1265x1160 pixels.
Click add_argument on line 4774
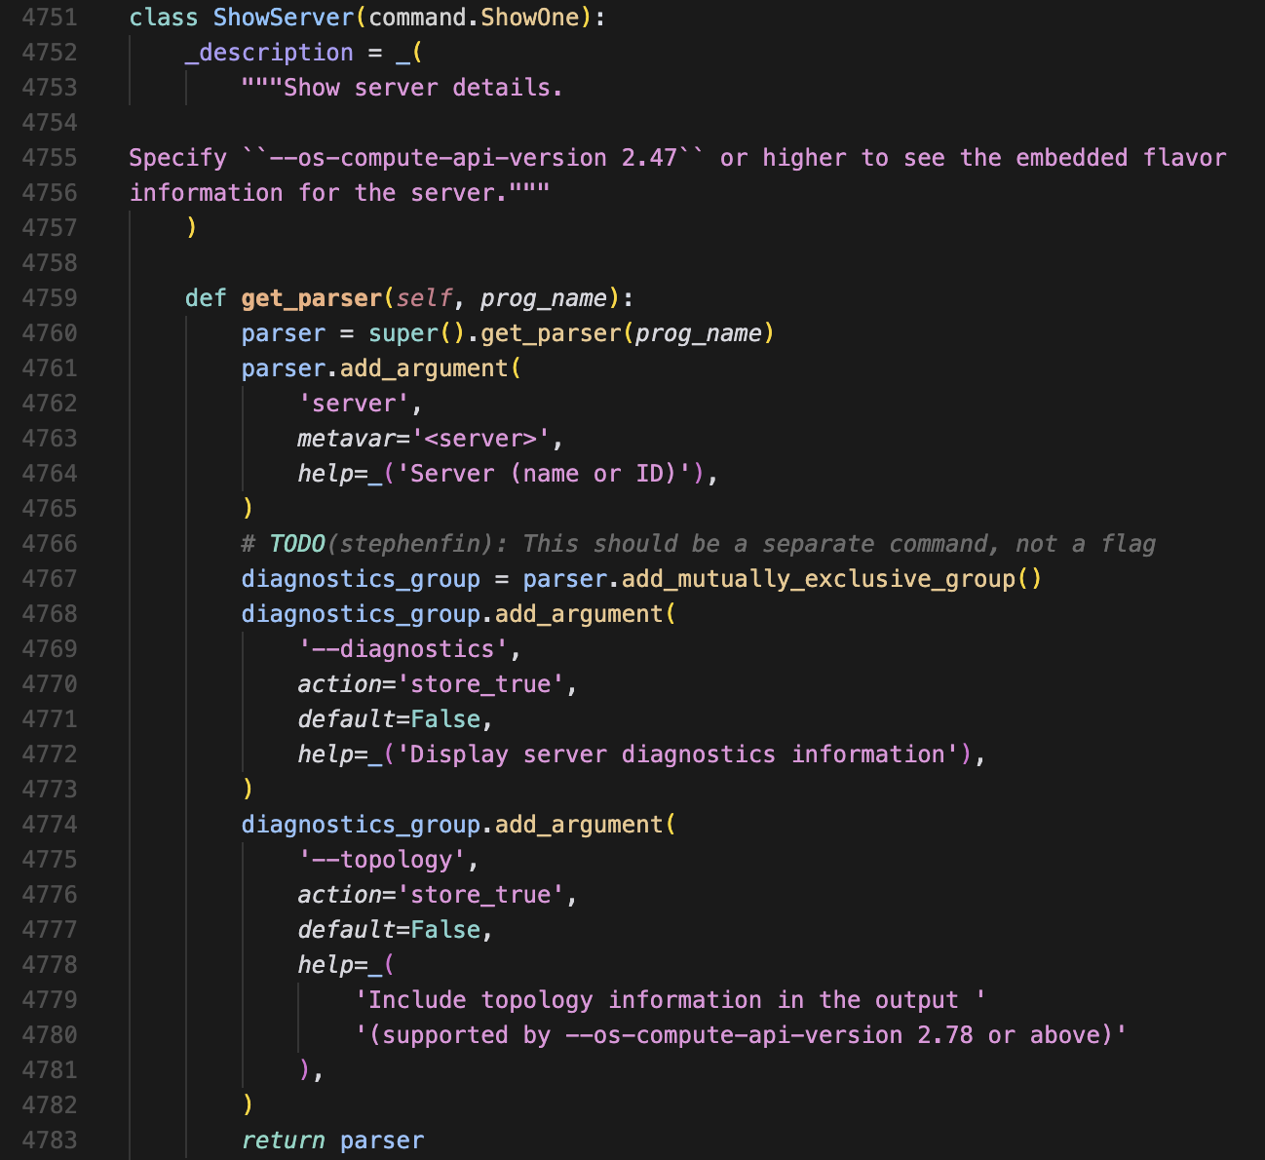click(579, 825)
